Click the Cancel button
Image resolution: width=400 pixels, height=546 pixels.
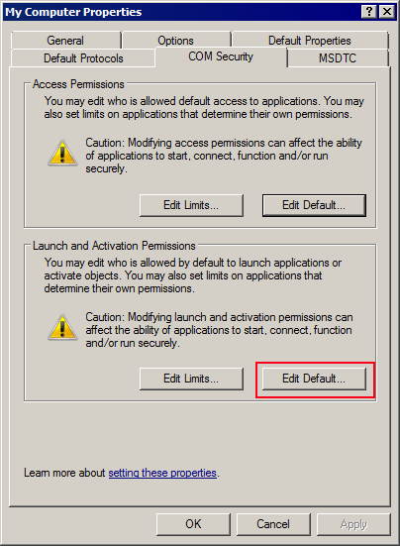pos(273,524)
